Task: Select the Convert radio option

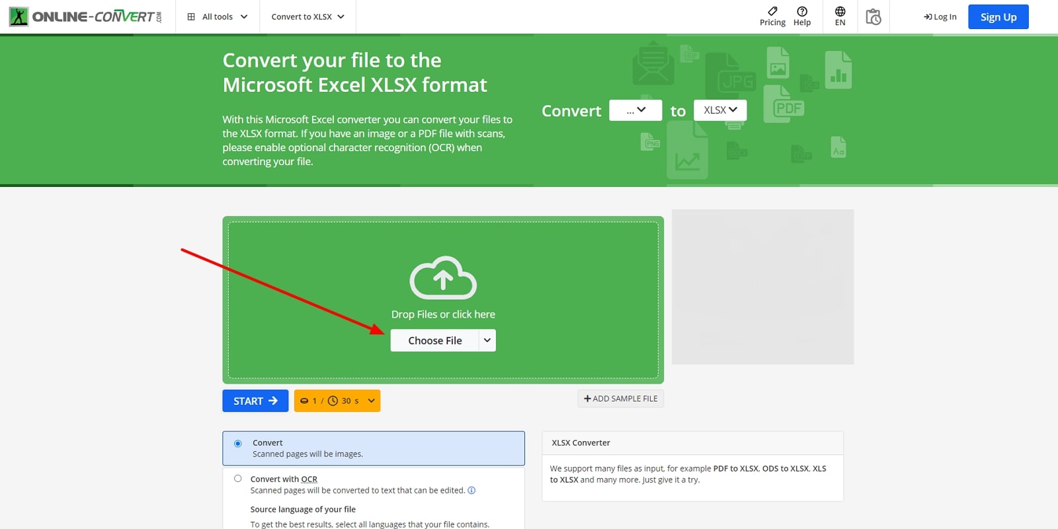Action: point(238,444)
